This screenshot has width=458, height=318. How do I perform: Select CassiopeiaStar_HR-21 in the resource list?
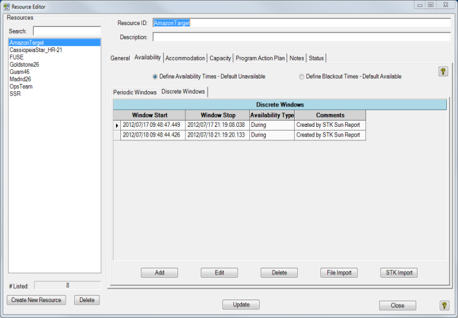tap(36, 50)
